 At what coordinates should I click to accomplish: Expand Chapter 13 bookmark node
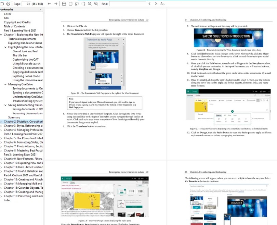(x=1, y=179)
